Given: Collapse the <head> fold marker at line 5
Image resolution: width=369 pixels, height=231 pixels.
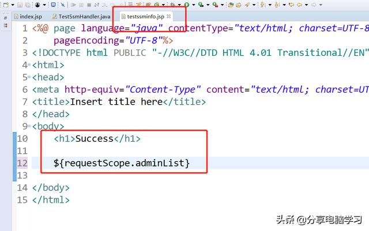Looking at the screenshot, I should [29, 77].
